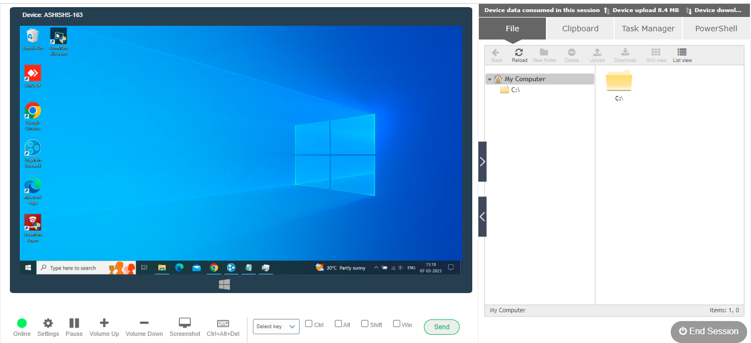Switch file browser to Grid view

pos(656,54)
